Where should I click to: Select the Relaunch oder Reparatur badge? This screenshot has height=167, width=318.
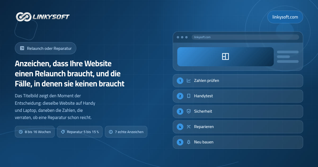(46, 49)
